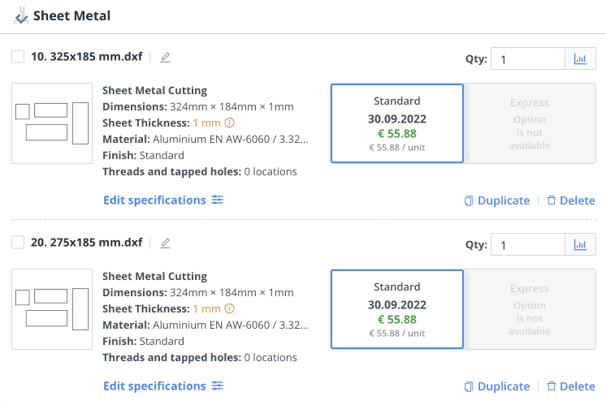Click pencil icon next to 325x185 mm.dxf
This screenshot has height=405, width=606.
pos(166,58)
